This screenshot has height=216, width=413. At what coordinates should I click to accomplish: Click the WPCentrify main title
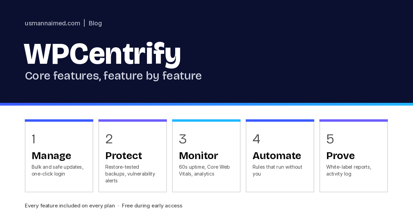(102, 54)
